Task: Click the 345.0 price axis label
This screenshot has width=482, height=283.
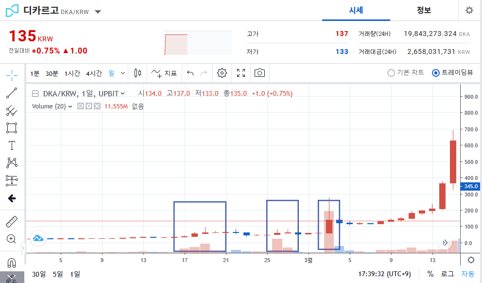Action: tap(470, 186)
